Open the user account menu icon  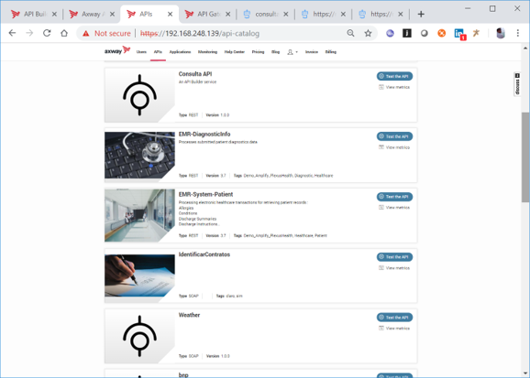(292, 52)
